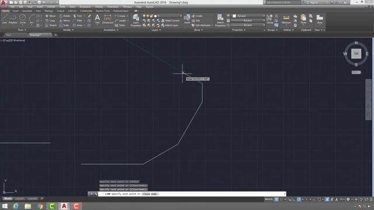Open the Insert ribbon tab
The width and height of the screenshot is (374, 210).
[x=16, y=10]
